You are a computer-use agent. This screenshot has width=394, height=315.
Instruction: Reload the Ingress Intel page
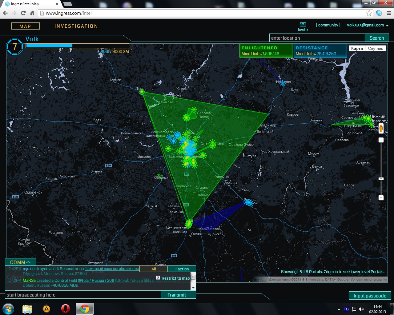coord(23,13)
